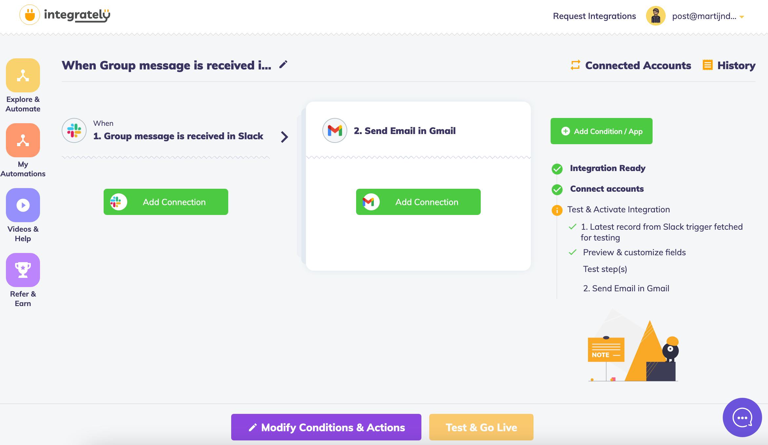Open Videos & Help sidebar icon
Screen dimensions: 768x445
pyautogui.click(x=23, y=205)
